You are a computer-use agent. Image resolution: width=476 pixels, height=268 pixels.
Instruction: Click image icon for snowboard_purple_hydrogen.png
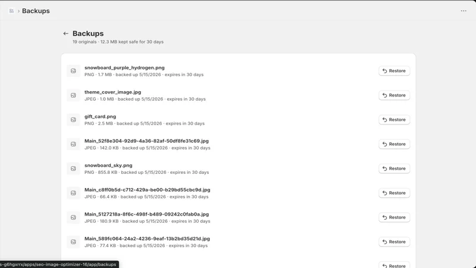coord(73,71)
